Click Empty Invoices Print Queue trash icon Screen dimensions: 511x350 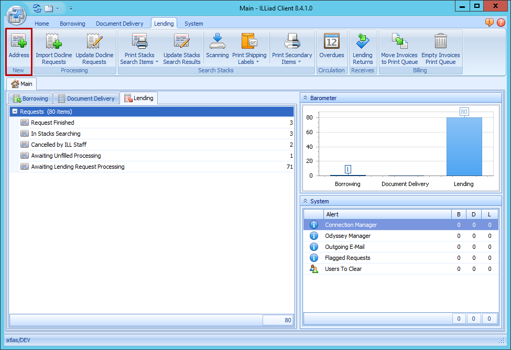[x=441, y=42]
